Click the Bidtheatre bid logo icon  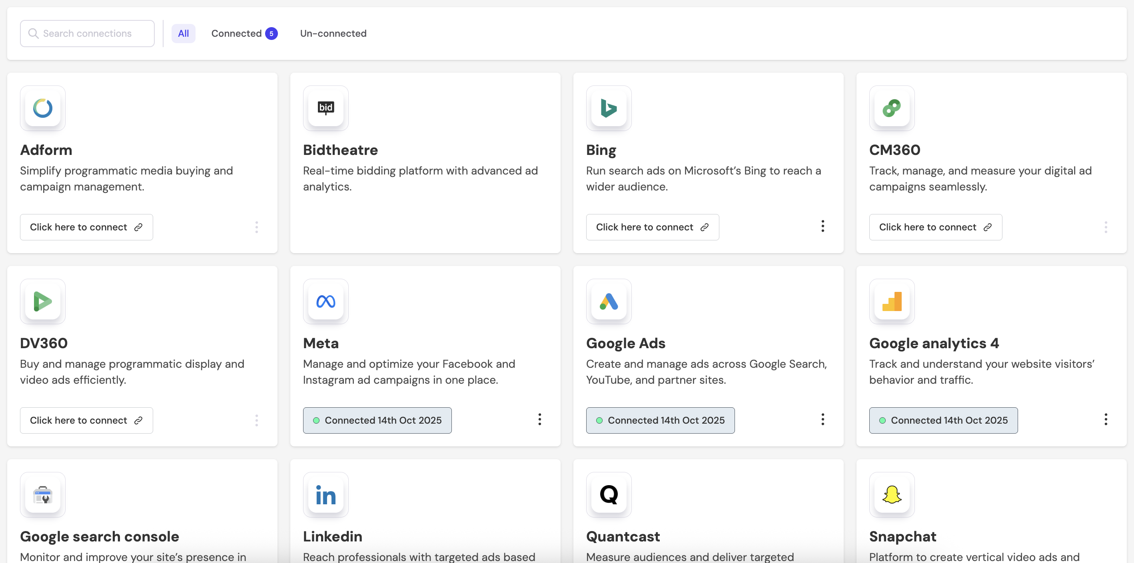[326, 108]
